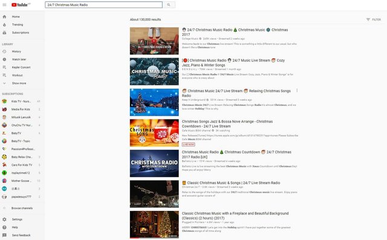Click the Subscriptions icon
The width and height of the screenshot is (387, 240).
[x=4, y=32]
